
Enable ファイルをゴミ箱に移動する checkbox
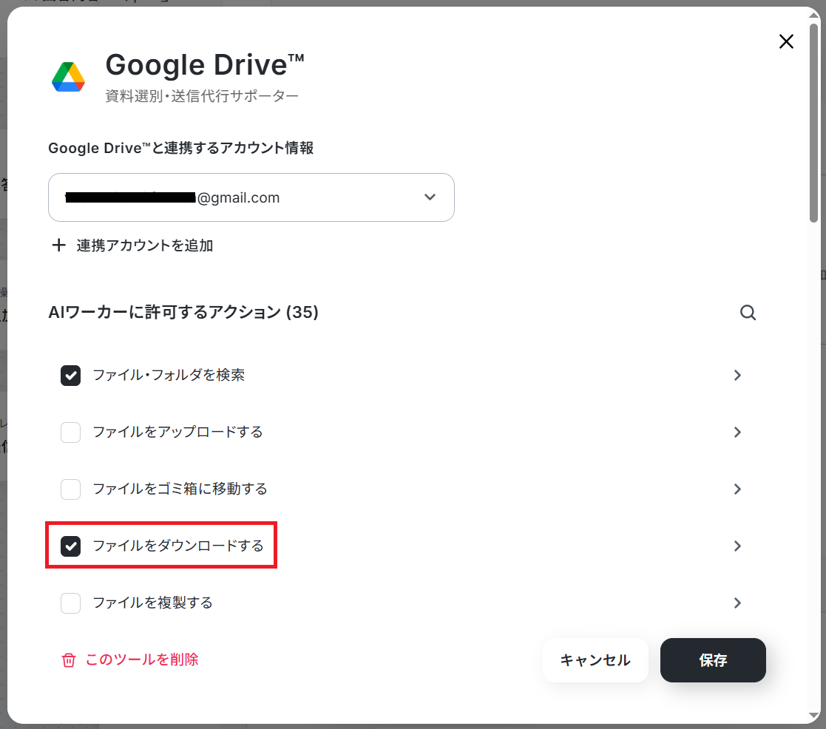click(70, 489)
